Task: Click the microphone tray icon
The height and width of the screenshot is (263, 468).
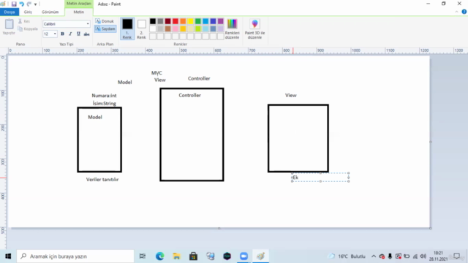Action: click(390, 256)
